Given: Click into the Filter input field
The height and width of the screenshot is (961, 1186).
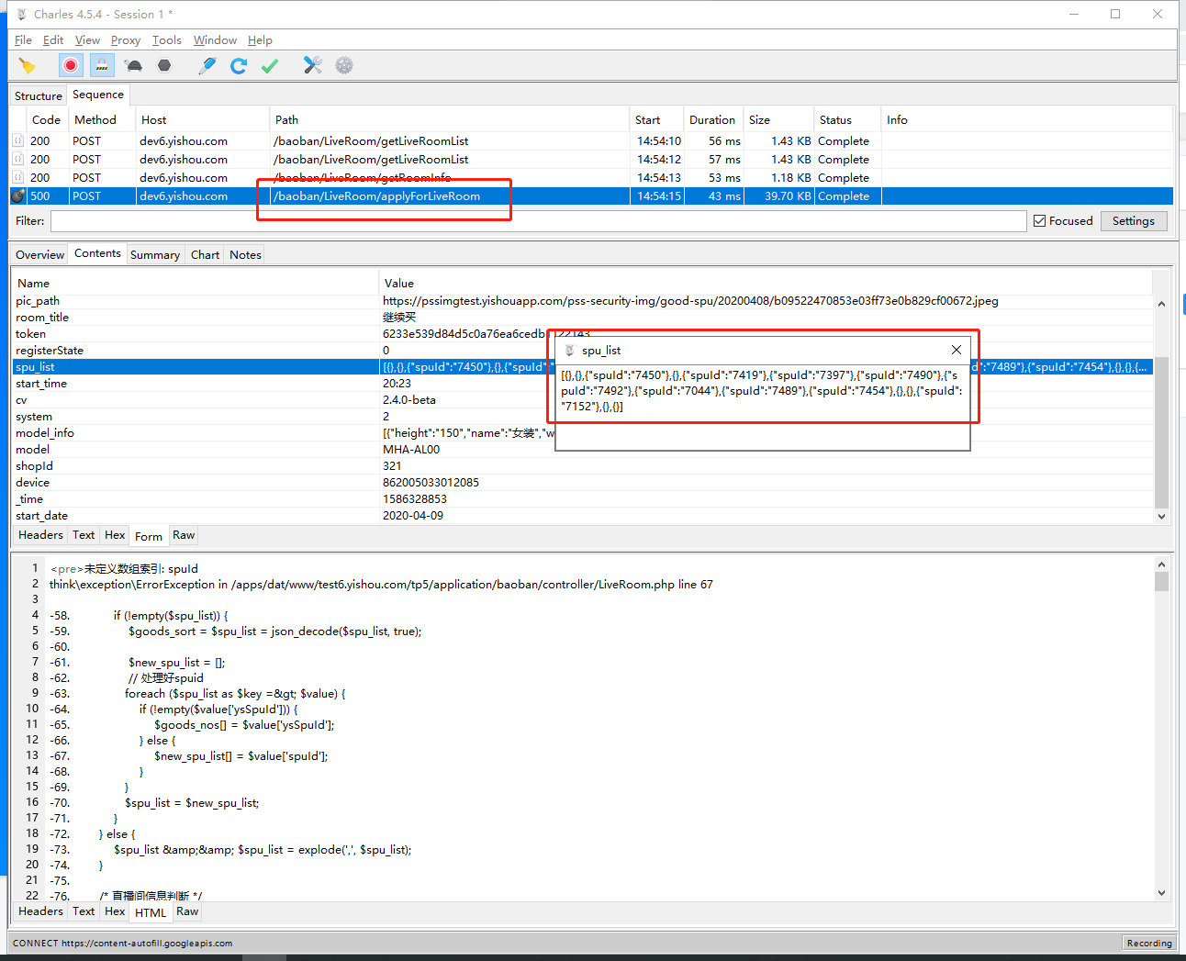Looking at the screenshot, I should (538, 221).
